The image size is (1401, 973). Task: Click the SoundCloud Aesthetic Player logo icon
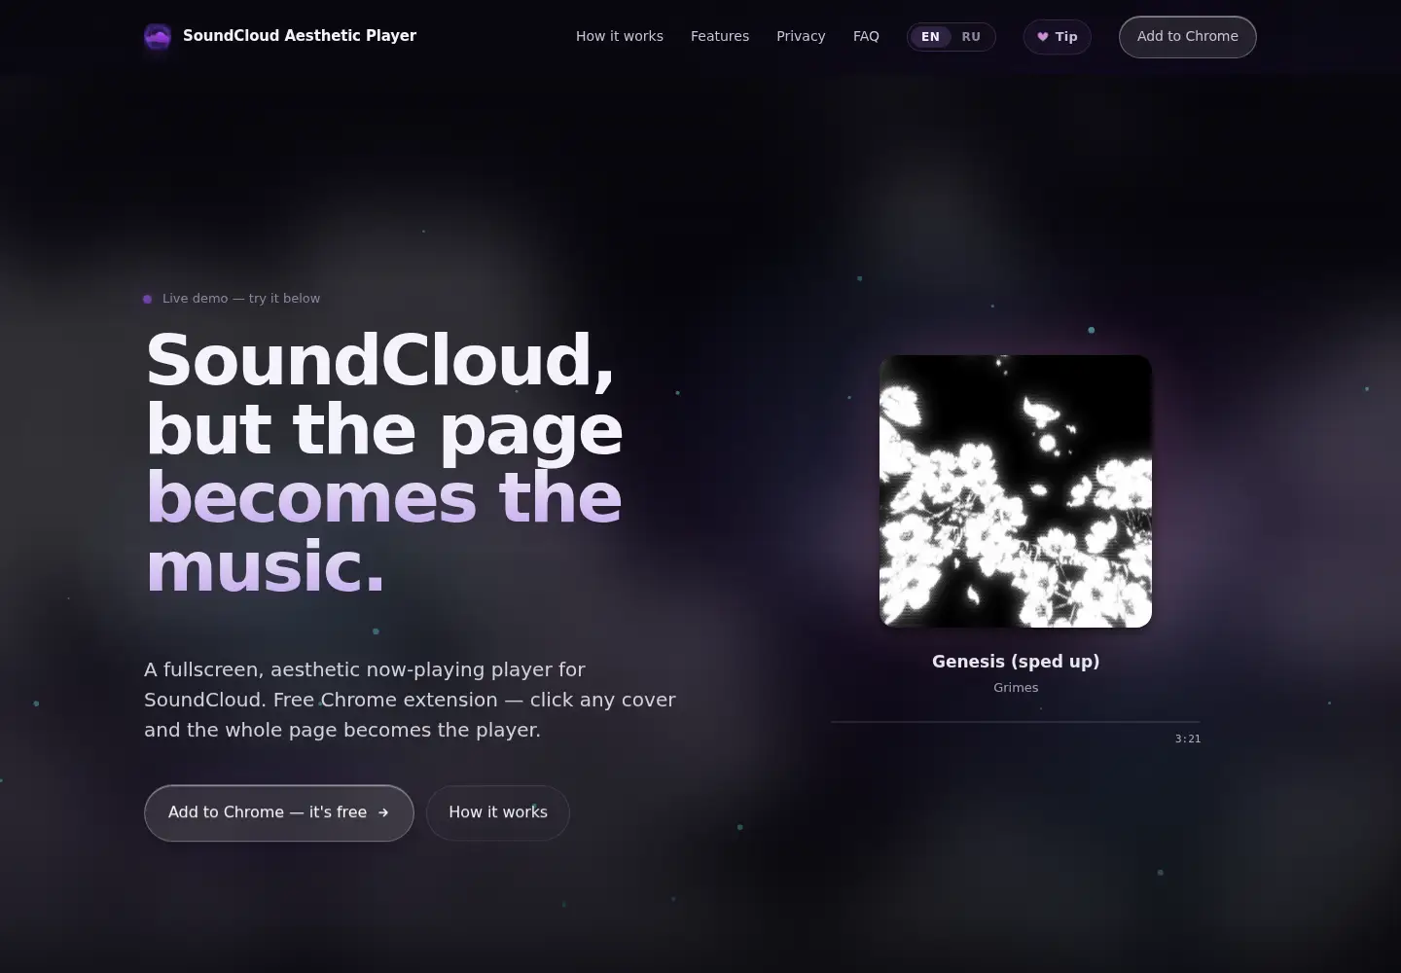click(158, 37)
